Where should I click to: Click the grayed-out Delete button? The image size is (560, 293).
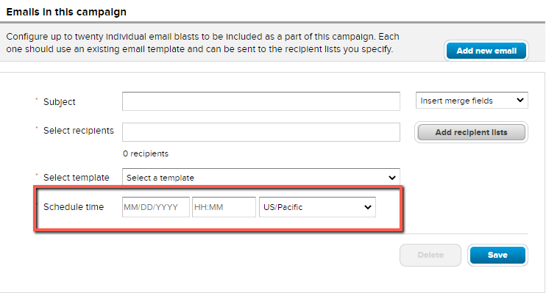[x=430, y=255]
